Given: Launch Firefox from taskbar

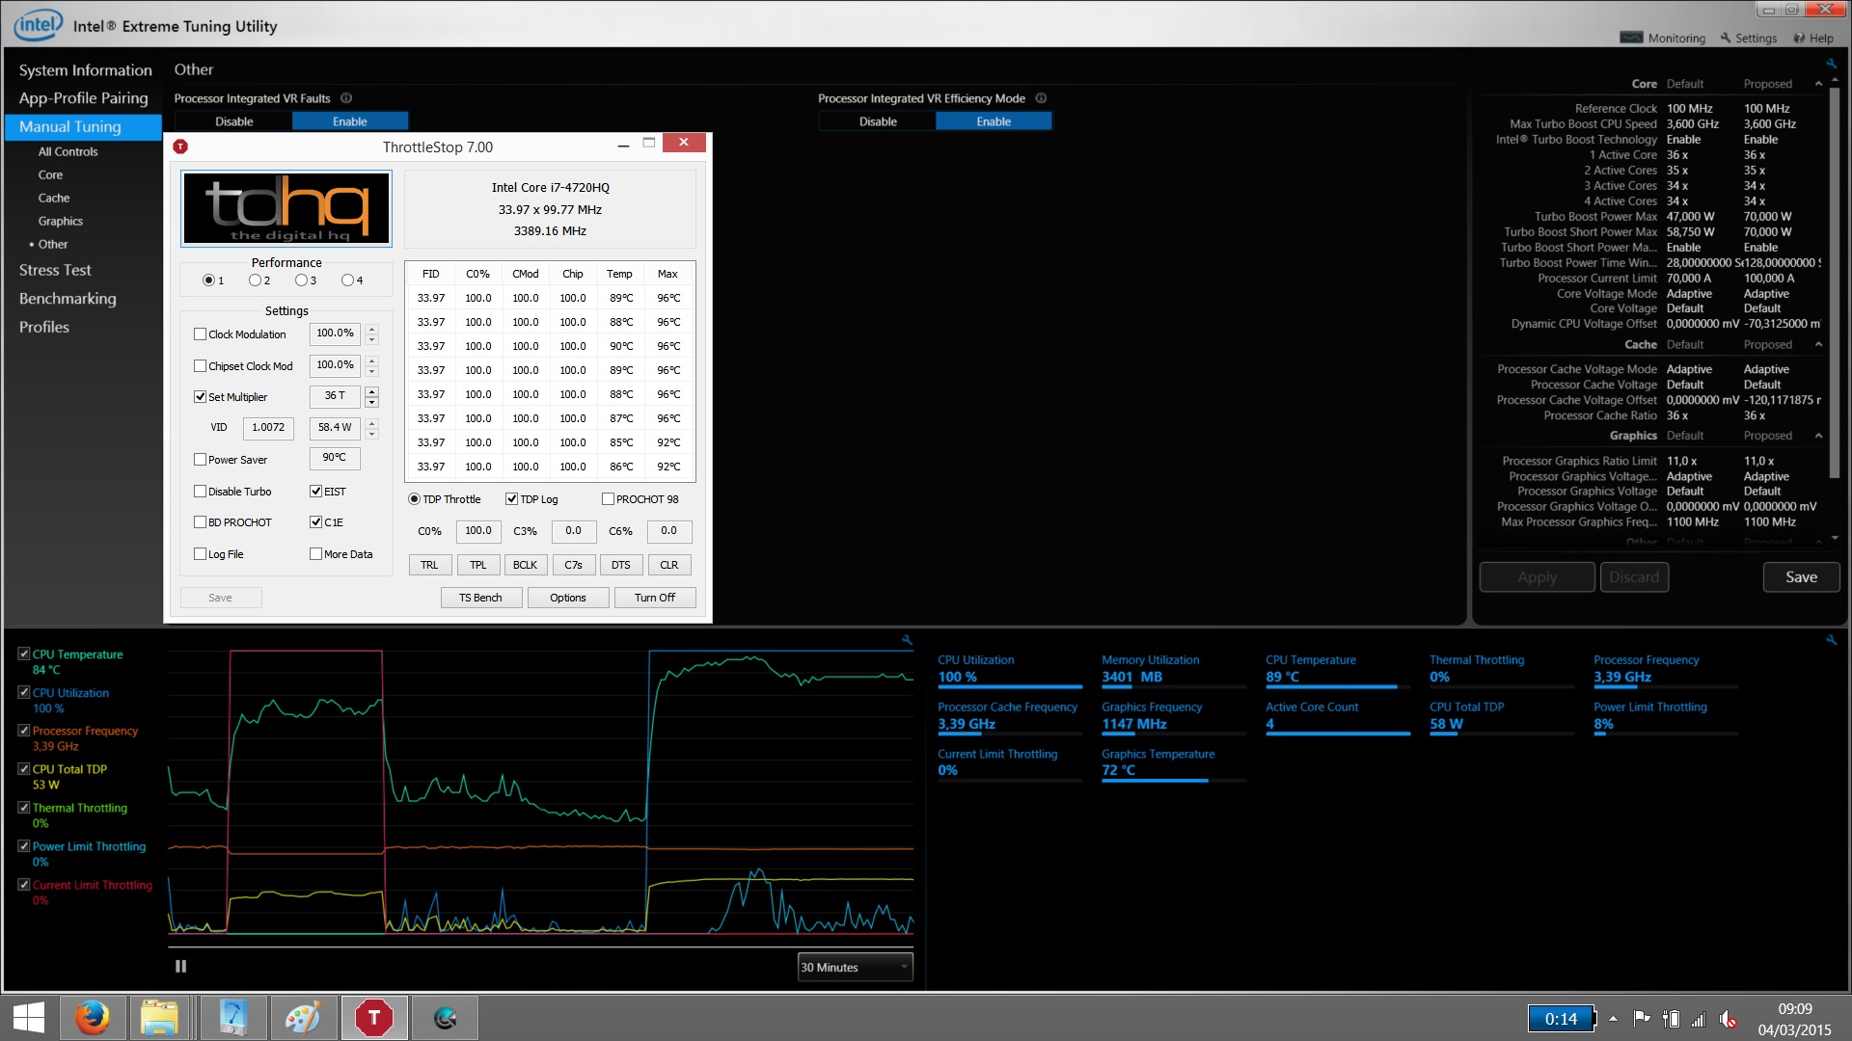Looking at the screenshot, I should [x=93, y=1018].
